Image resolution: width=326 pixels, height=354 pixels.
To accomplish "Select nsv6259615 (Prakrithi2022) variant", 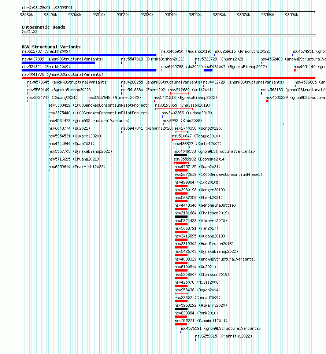I will [x=223, y=335].
